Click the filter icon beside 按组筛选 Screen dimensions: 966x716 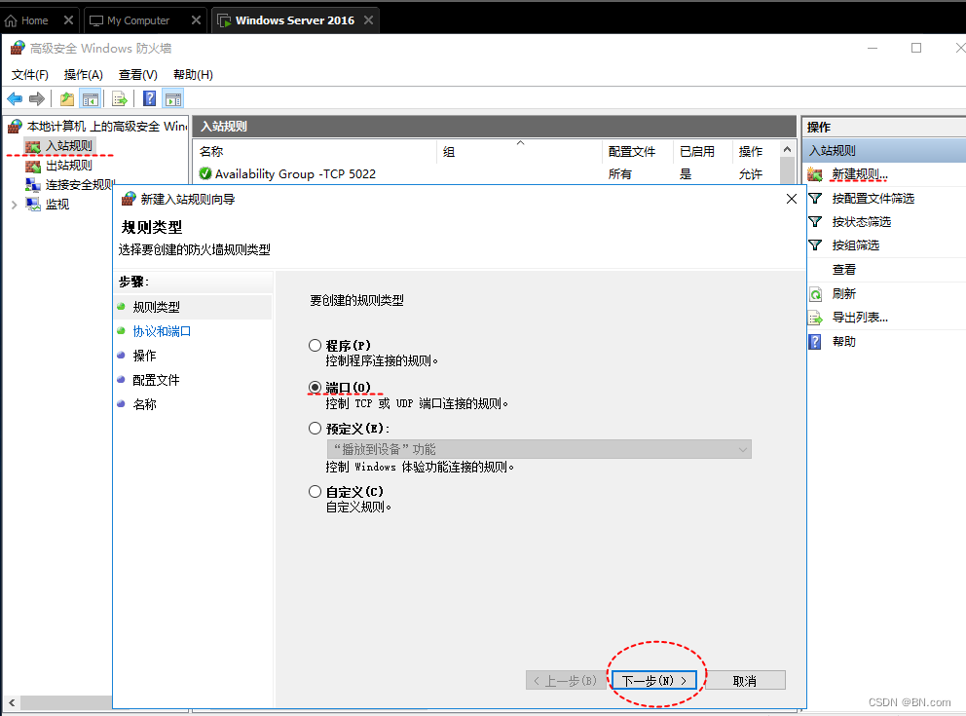tap(815, 245)
